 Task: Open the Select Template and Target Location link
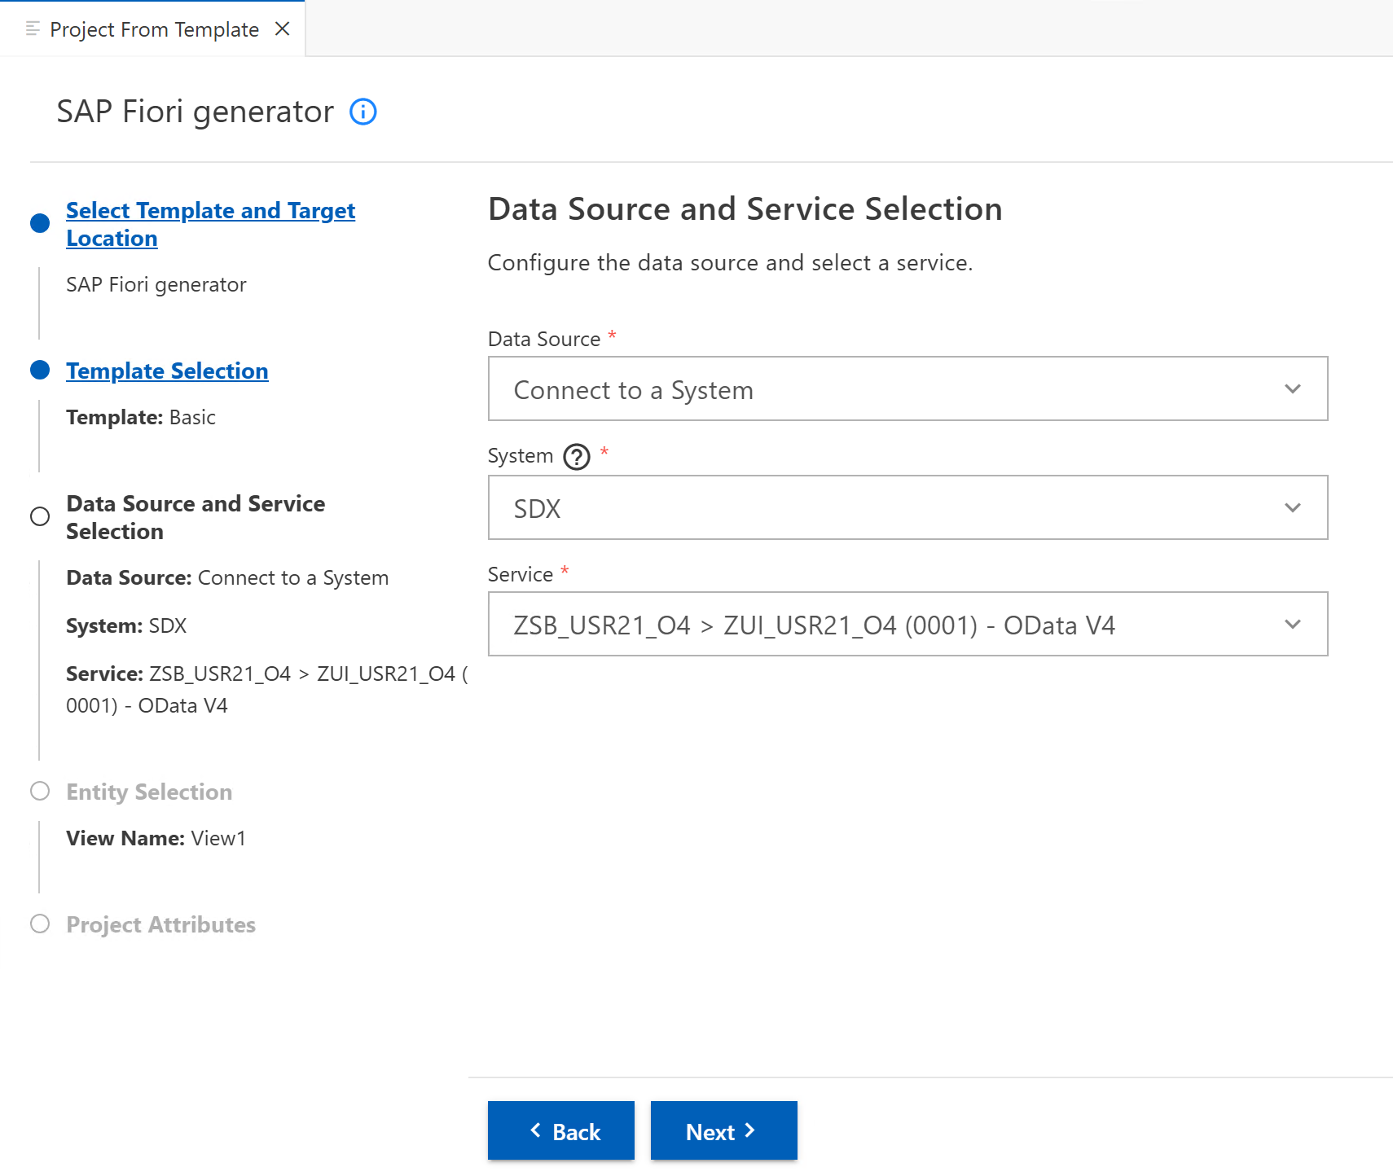(210, 224)
